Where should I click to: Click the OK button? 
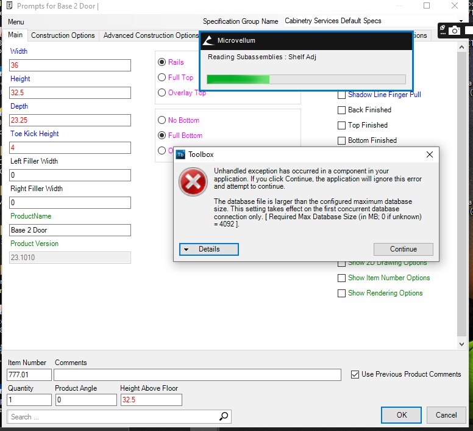[402, 415]
